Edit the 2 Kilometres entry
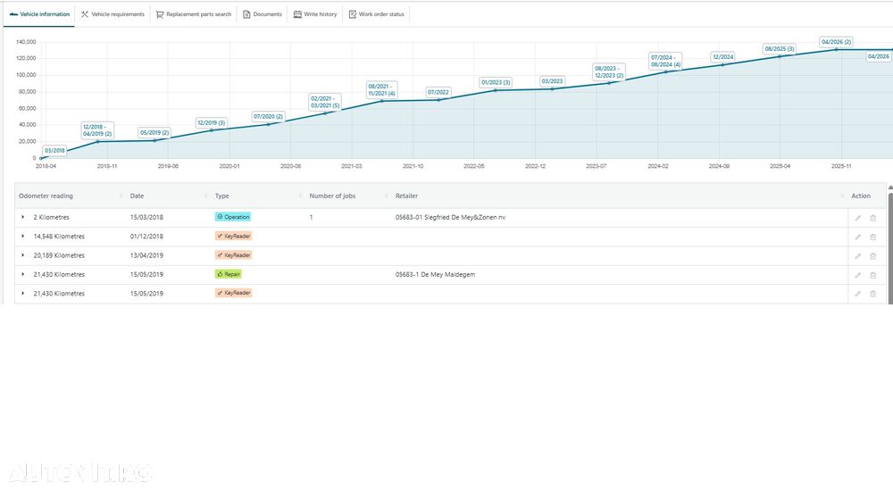 click(x=857, y=218)
